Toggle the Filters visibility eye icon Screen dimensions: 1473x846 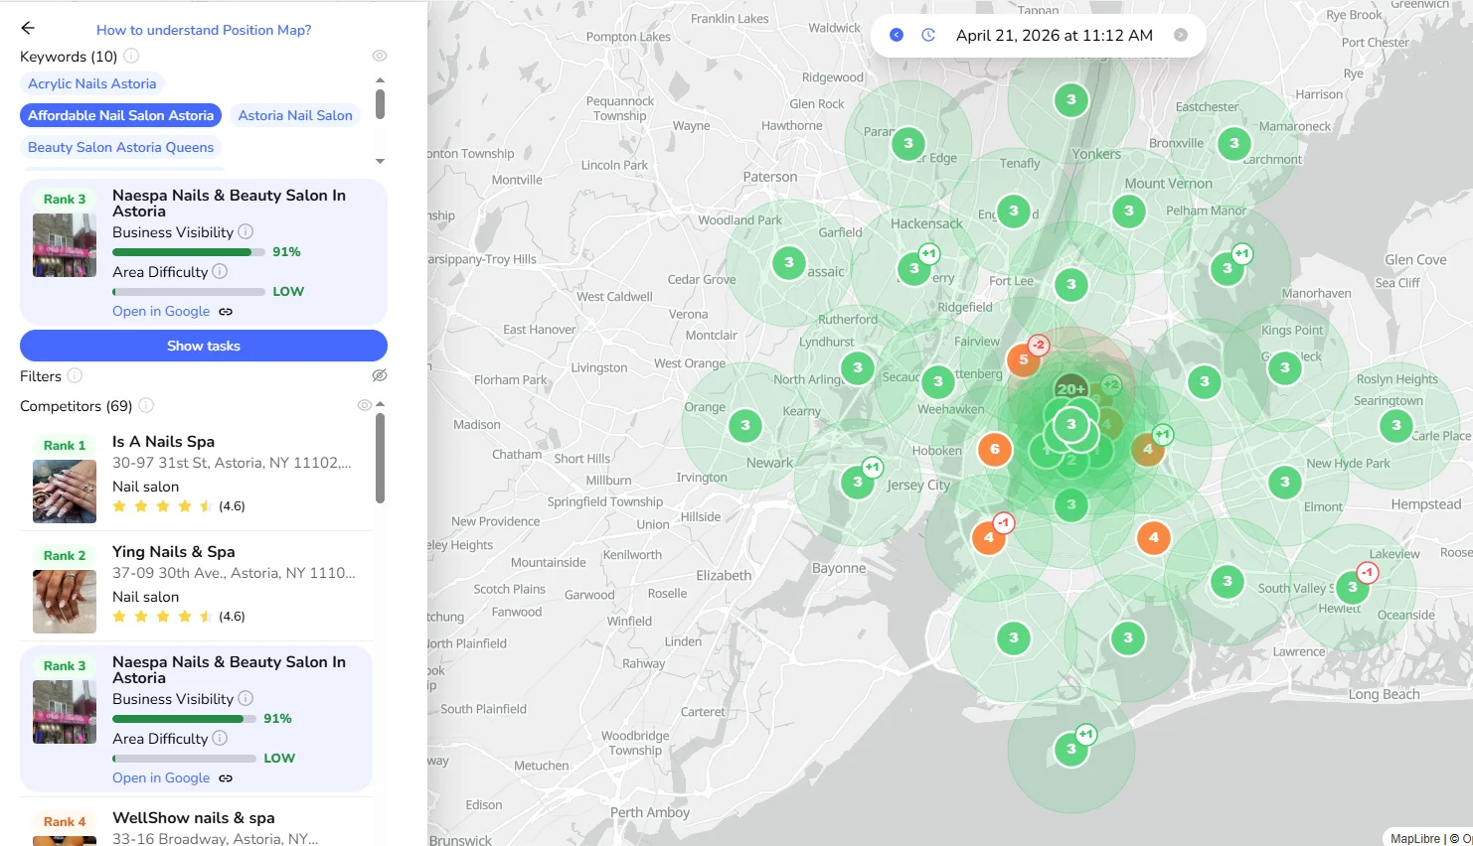pos(379,375)
